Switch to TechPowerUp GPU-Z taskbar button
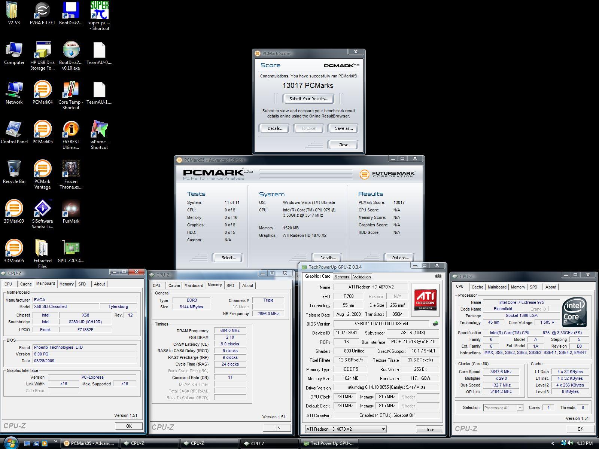Screen dimensions: 599x449 pos(329,443)
